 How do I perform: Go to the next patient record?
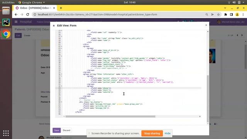pyautogui.click(x=242, y=35)
